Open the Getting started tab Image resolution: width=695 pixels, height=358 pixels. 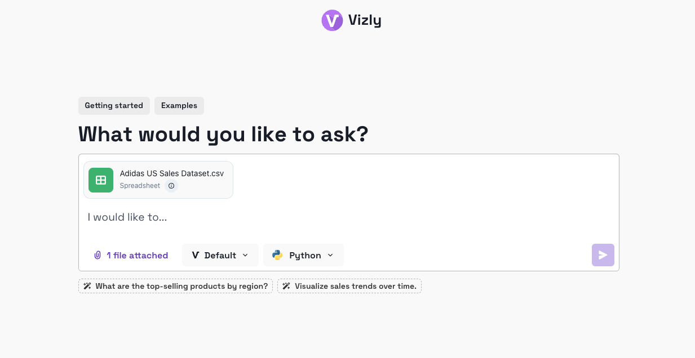114,106
